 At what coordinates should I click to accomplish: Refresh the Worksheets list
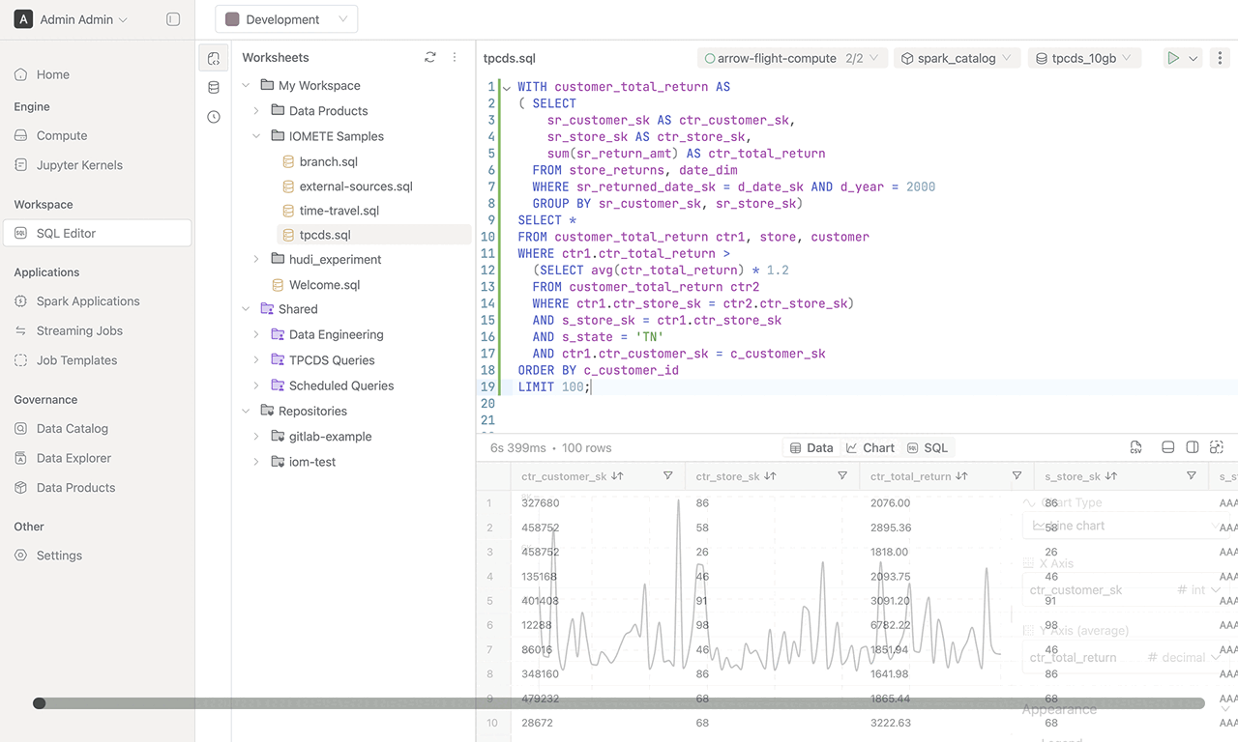[x=430, y=58]
